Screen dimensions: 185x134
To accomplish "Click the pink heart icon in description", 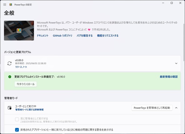I will click(89, 30).
